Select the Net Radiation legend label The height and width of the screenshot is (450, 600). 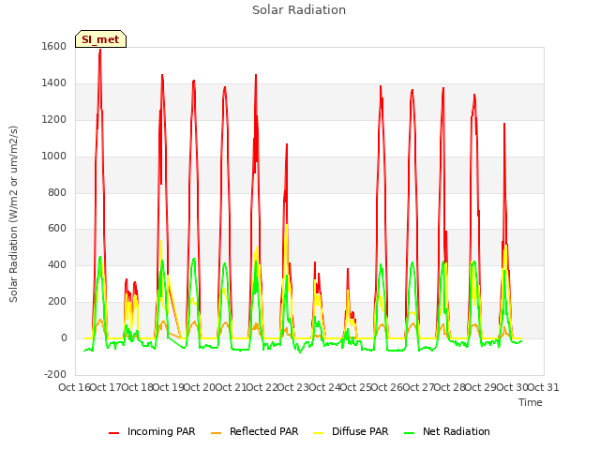click(457, 431)
